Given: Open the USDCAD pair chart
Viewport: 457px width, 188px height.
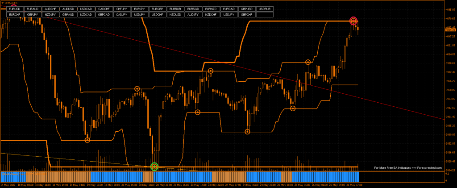Looking at the screenshot, I should (x=86, y=9).
